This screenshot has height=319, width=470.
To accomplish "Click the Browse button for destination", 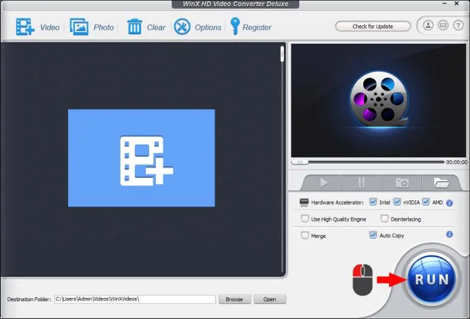I will pos(235,299).
